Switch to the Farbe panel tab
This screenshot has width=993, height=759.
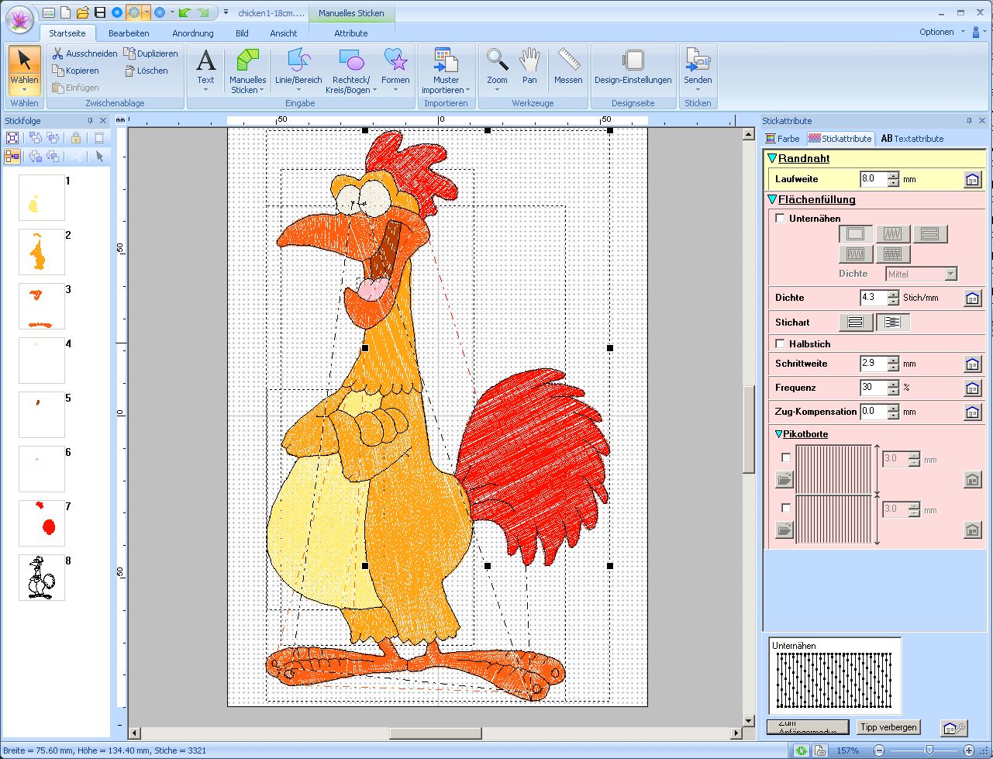coord(782,139)
